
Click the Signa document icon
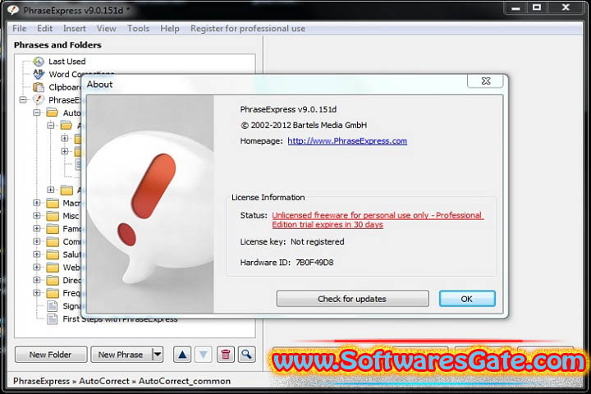point(53,306)
